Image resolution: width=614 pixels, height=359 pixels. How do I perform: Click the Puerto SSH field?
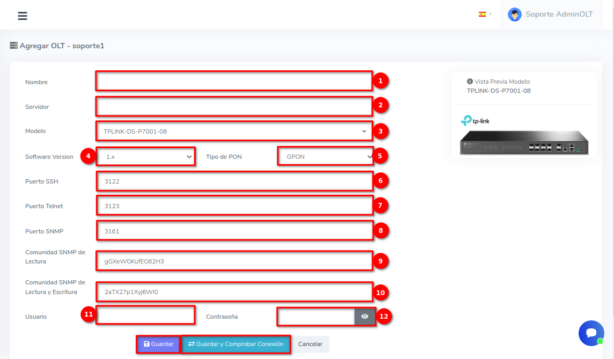(x=234, y=181)
